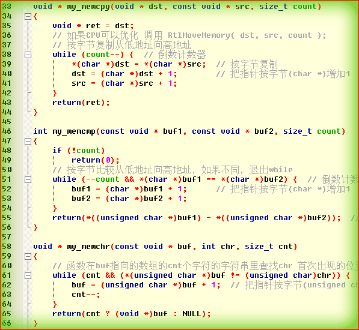
Task: Click the my_memchr function name
Action: tap(88, 247)
